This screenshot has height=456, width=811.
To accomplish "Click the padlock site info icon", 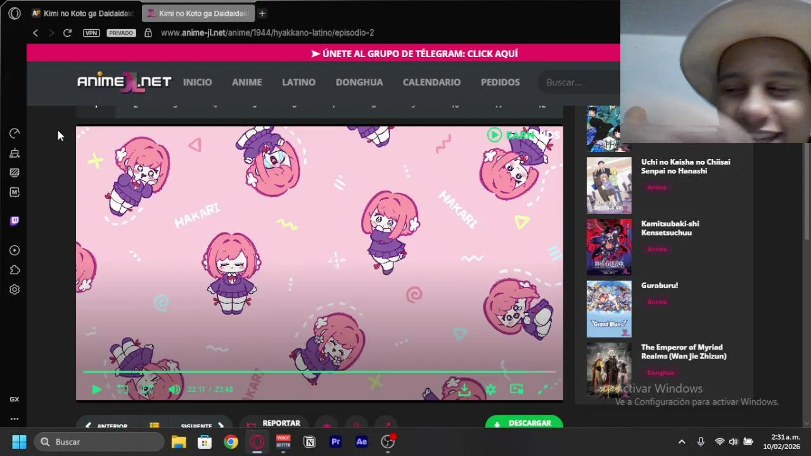I will point(148,33).
